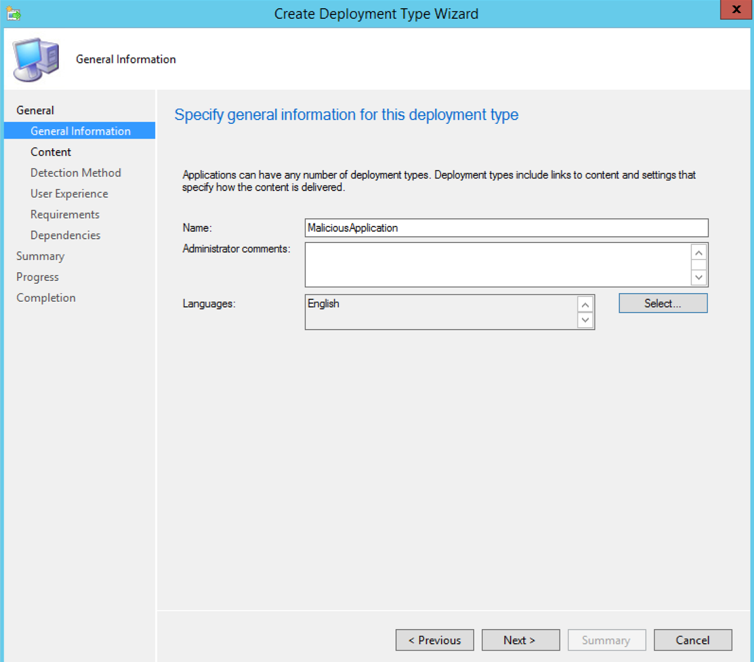The image size is (754, 662).
Task: Go back with the Previous button
Action: tap(435, 640)
